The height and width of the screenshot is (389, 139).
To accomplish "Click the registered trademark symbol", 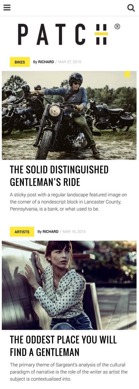I will click(117, 26).
